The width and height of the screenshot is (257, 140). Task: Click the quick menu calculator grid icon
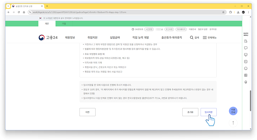[x=246, y=75]
